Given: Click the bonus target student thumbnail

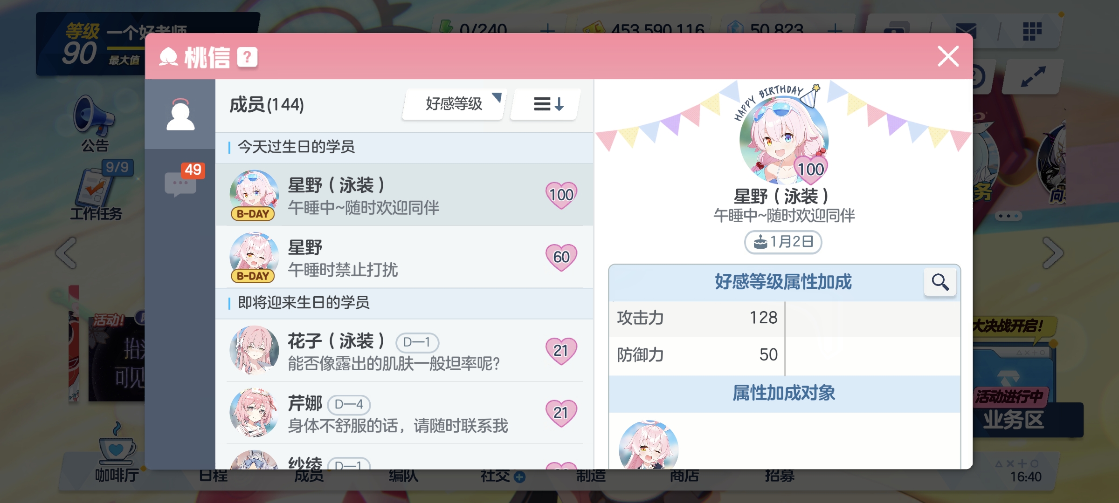Looking at the screenshot, I should (649, 445).
